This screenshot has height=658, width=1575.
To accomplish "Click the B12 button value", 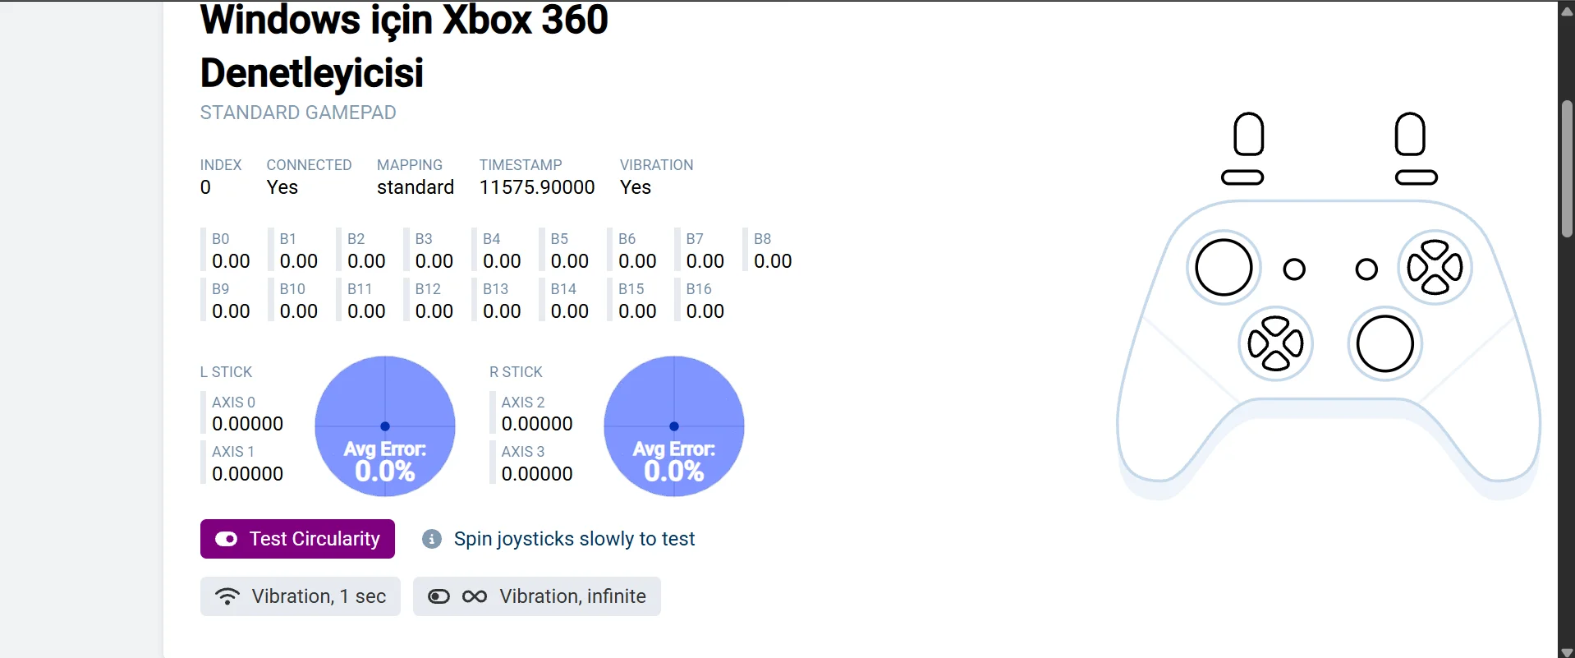I will [x=434, y=311].
